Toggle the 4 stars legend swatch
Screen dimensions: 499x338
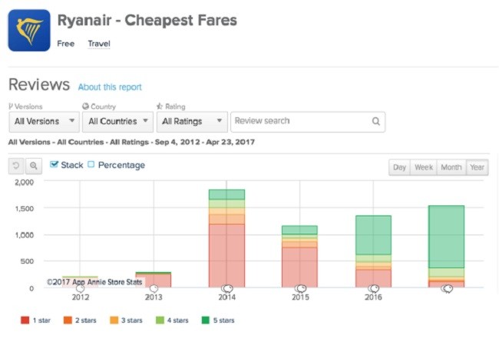[x=160, y=320]
